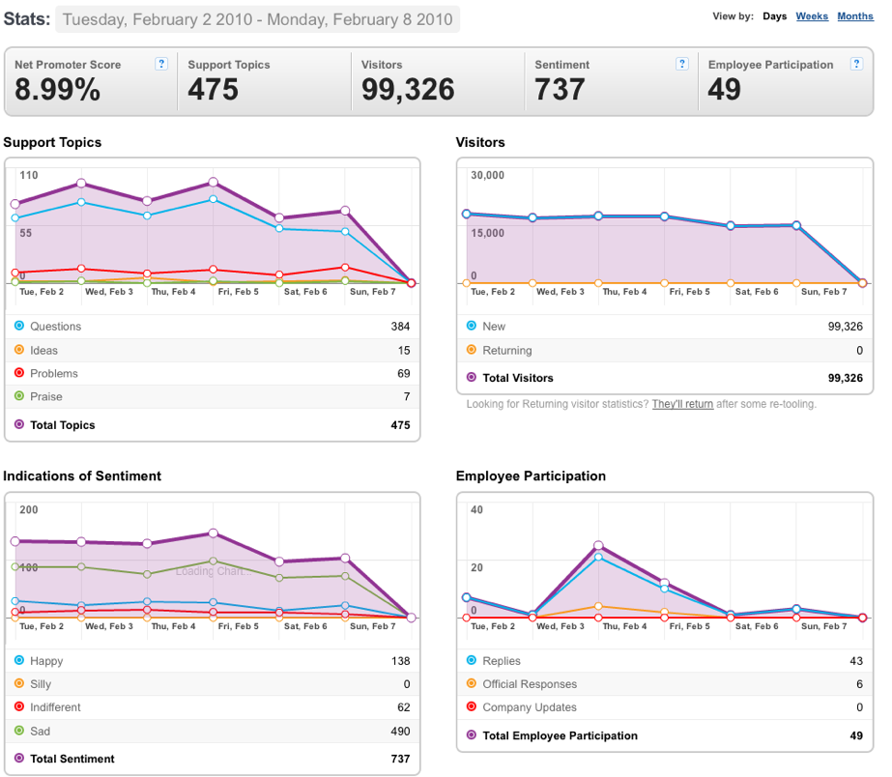Click the orange Official Responses legend marker

pyautogui.click(x=471, y=683)
